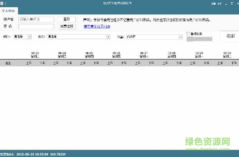This screenshot has height=157, width=239.
Task: Click the 06-26 date header
Action: (116, 54)
